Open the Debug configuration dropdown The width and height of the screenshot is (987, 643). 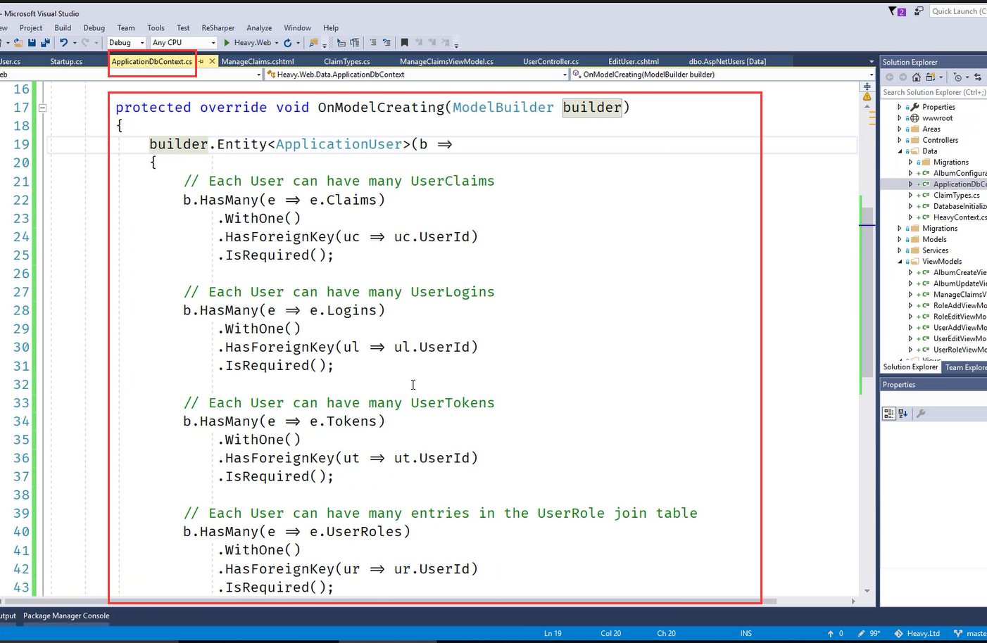127,42
